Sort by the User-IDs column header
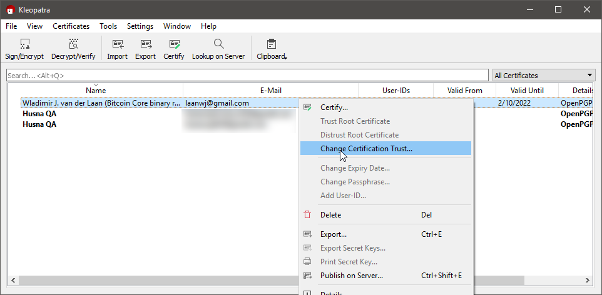 [x=396, y=91]
